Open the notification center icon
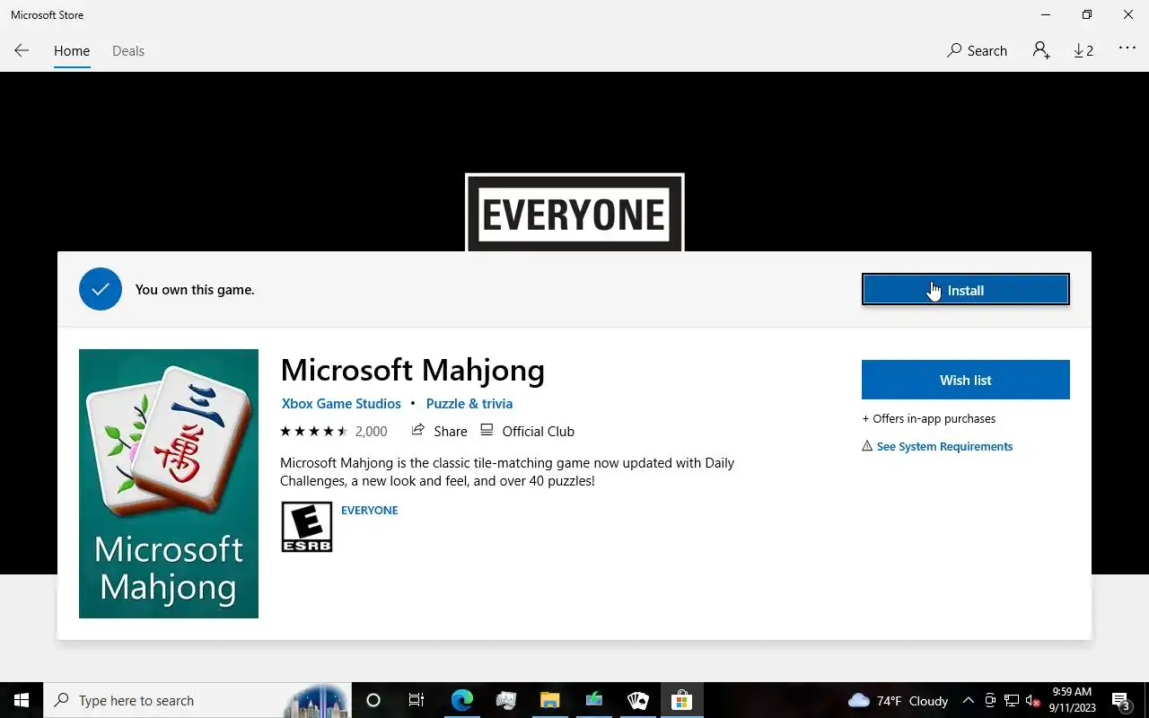The height and width of the screenshot is (718, 1149). coord(1121,700)
